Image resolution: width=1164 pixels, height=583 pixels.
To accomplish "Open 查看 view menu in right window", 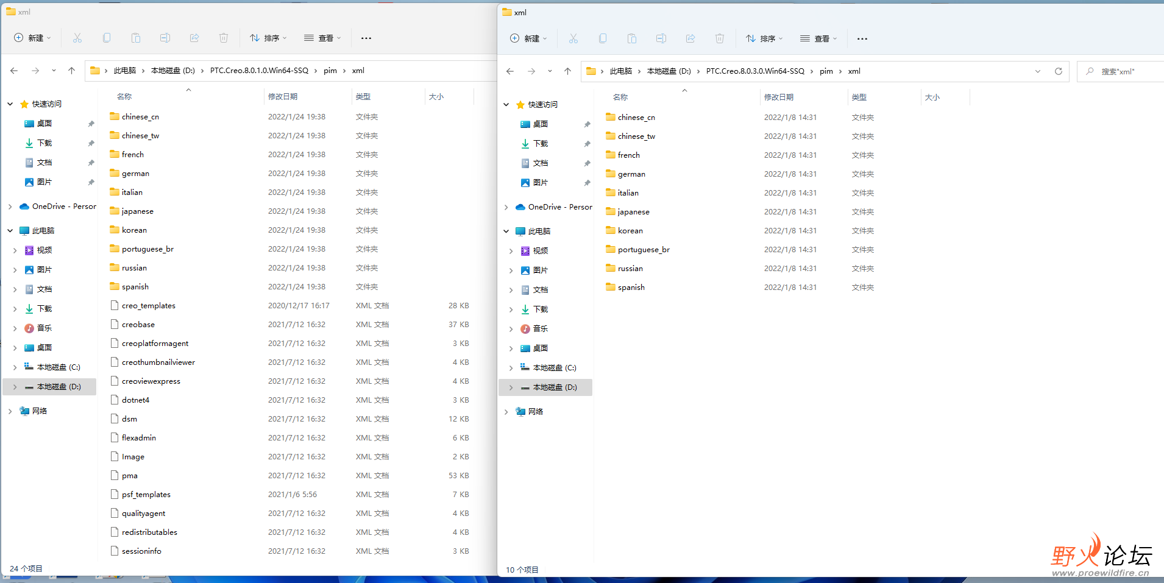I will coord(819,38).
